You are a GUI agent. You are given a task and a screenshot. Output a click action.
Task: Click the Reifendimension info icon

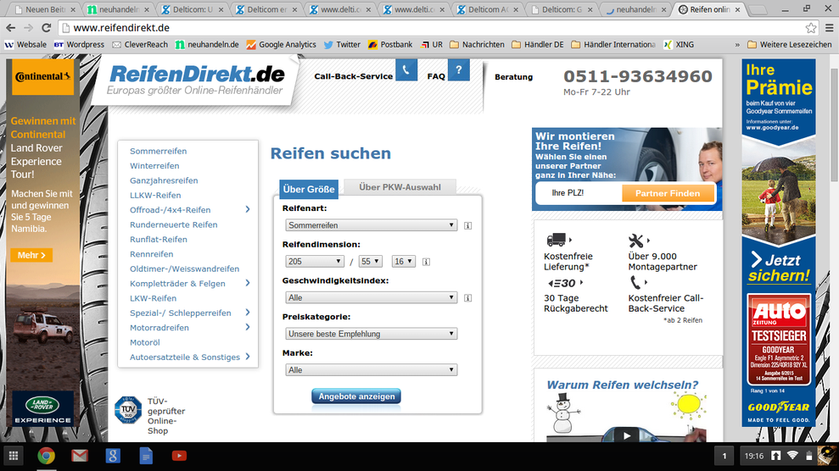click(426, 262)
